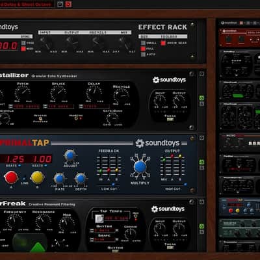The width and height of the screenshot is (260, 260).
Task: Click the Crystallizer Input gain knob
Action: [160, 101]
